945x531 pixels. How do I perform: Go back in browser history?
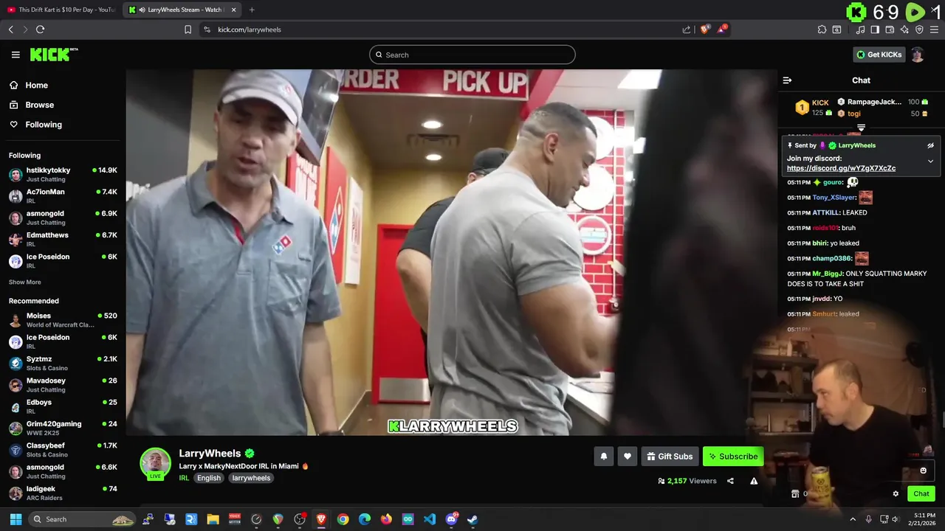(10, 29)
